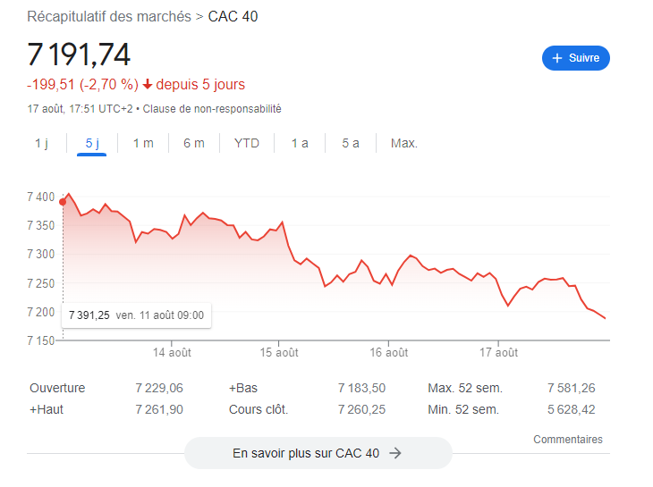Screen dimensions: 653x487
Task: Click the arrow icon beside En savoir plus
Action: pyautogui.click(x=395, y=453)
